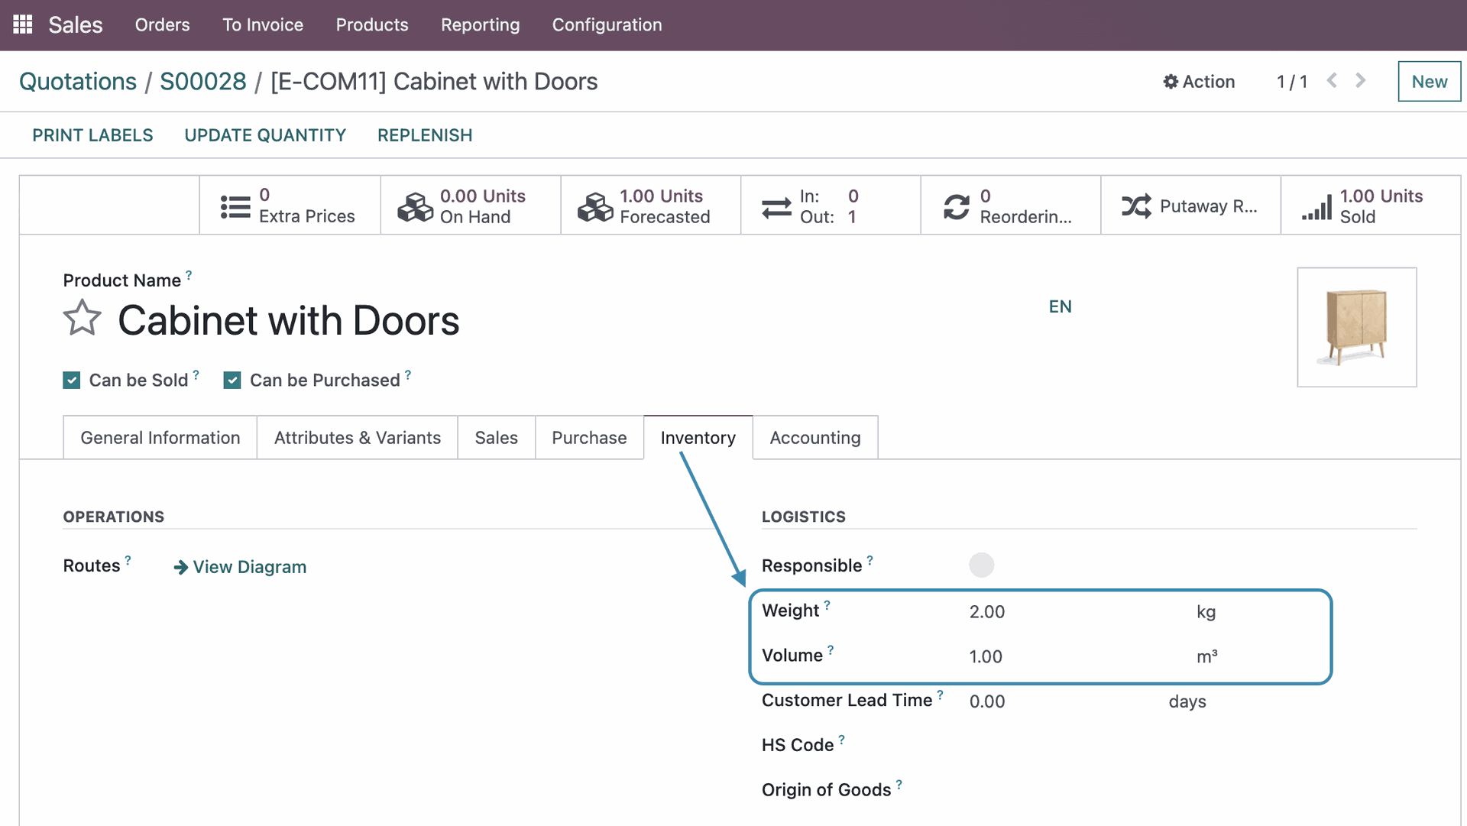Open Reordering rules refresh icon
This screenshot has height=826, width=1467.
[x=956, y=206]
